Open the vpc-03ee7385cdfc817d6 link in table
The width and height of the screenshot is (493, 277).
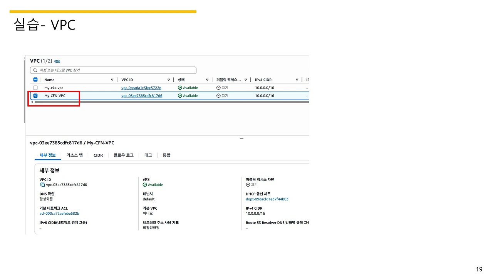[x=142, y=96]
